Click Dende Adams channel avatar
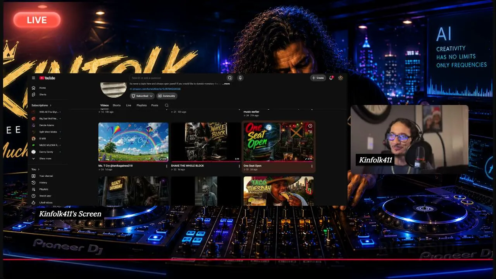 pos(34,125)
